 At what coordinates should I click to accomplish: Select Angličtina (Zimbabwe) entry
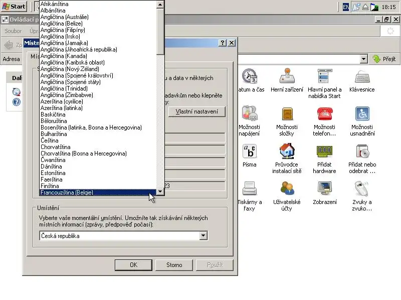click(98, 95)
